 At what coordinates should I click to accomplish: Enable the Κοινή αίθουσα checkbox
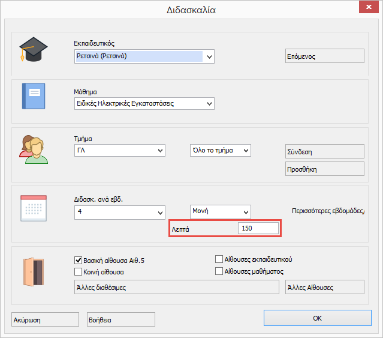78,271
